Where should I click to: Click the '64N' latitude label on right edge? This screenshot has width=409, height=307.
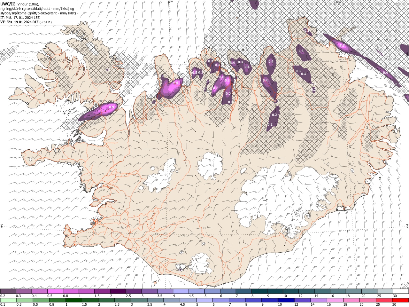coord(407,226)
